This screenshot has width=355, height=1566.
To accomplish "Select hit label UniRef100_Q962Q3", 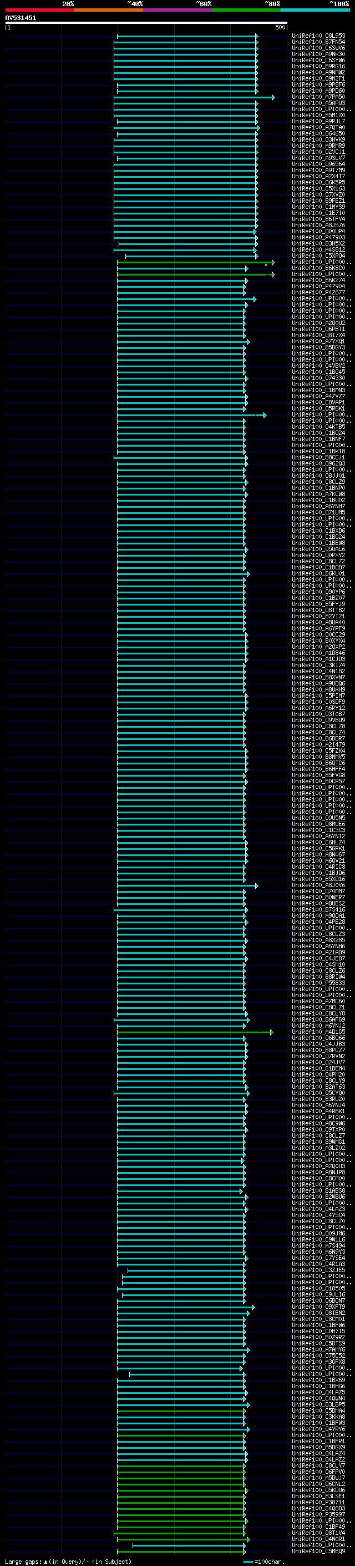I will click(x=318, y=464).
